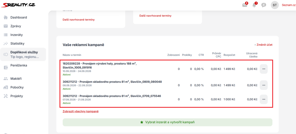Open the ST user avatar

pyautogui.click(x=275, y=5)
